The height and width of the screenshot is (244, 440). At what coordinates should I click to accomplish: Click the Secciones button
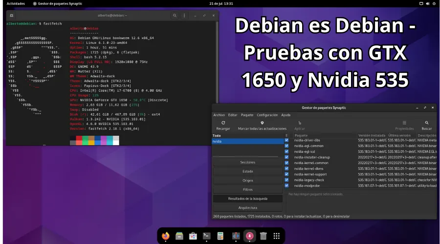click(x=247, y=162)
